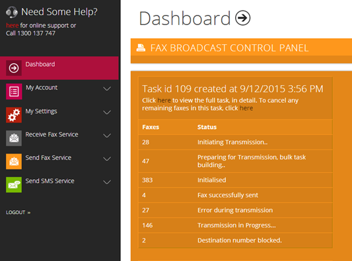
Task: Click the red 'here' online support link
Action: coord(12,25)
